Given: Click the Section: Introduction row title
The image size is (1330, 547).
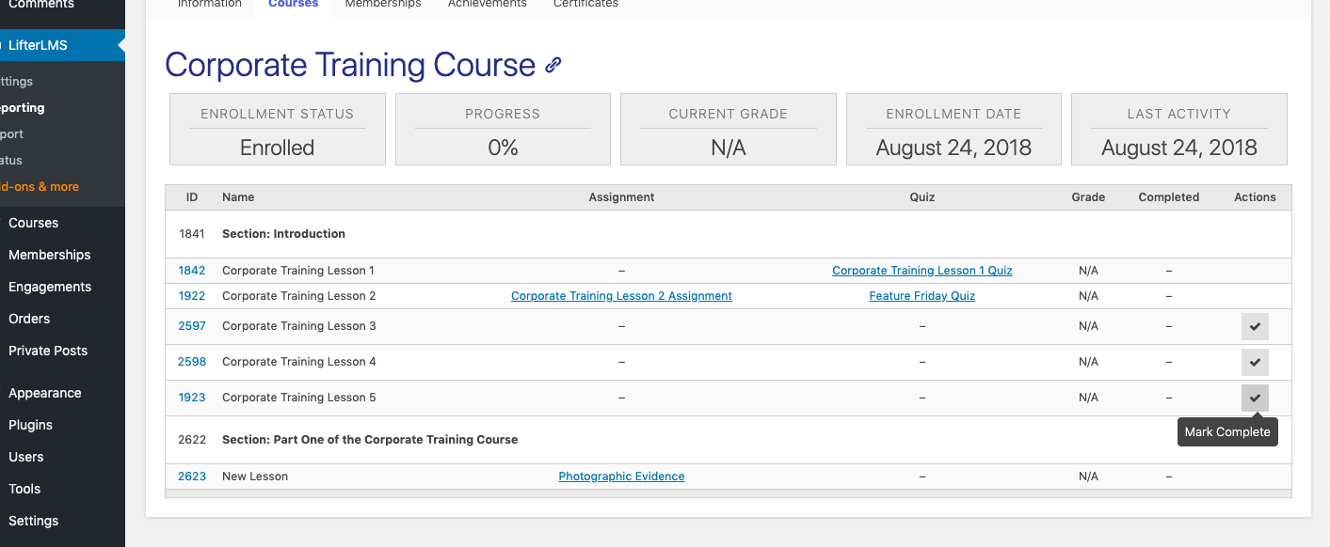Looking at the screenshot, I should point(283,234).
